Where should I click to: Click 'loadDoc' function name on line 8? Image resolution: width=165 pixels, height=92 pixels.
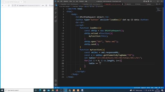click(x=94, y=28)
